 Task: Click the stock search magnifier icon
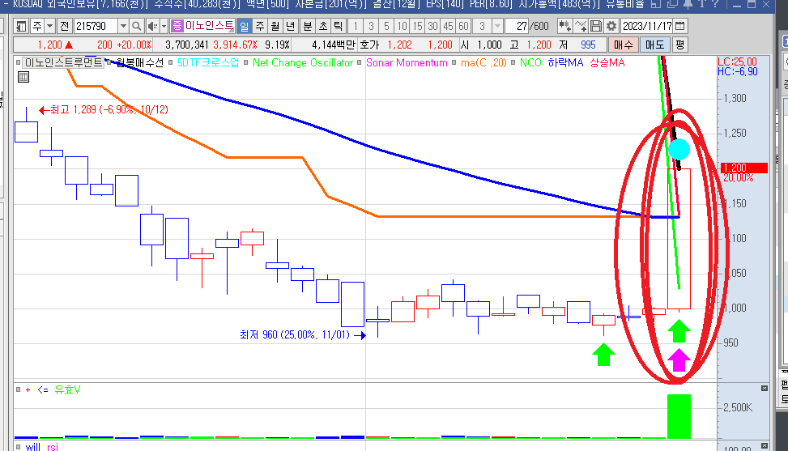136,26
